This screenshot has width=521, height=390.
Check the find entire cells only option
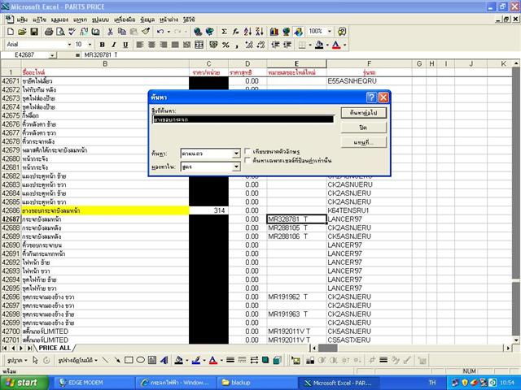(247, 161)
